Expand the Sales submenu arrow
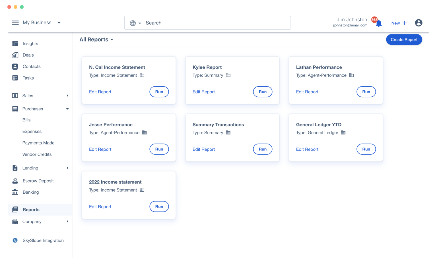The width and height of the screenshot is (437, 267). [x=67, y=96]
